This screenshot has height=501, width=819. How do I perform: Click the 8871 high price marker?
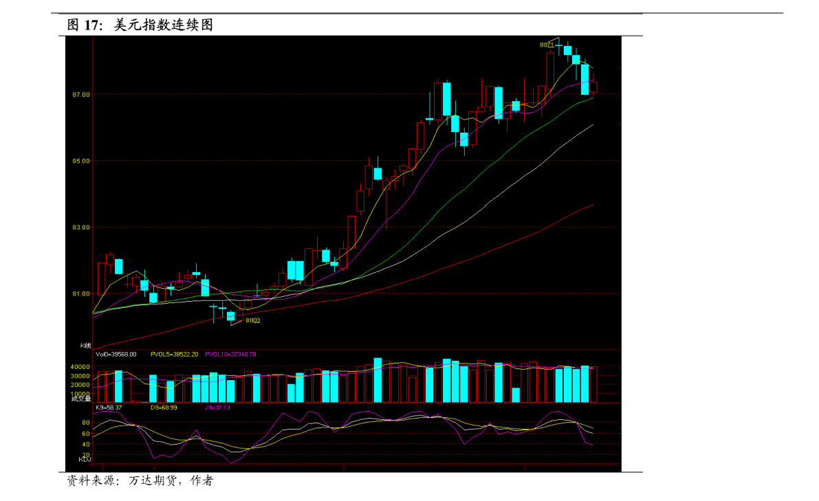(547, 45)
